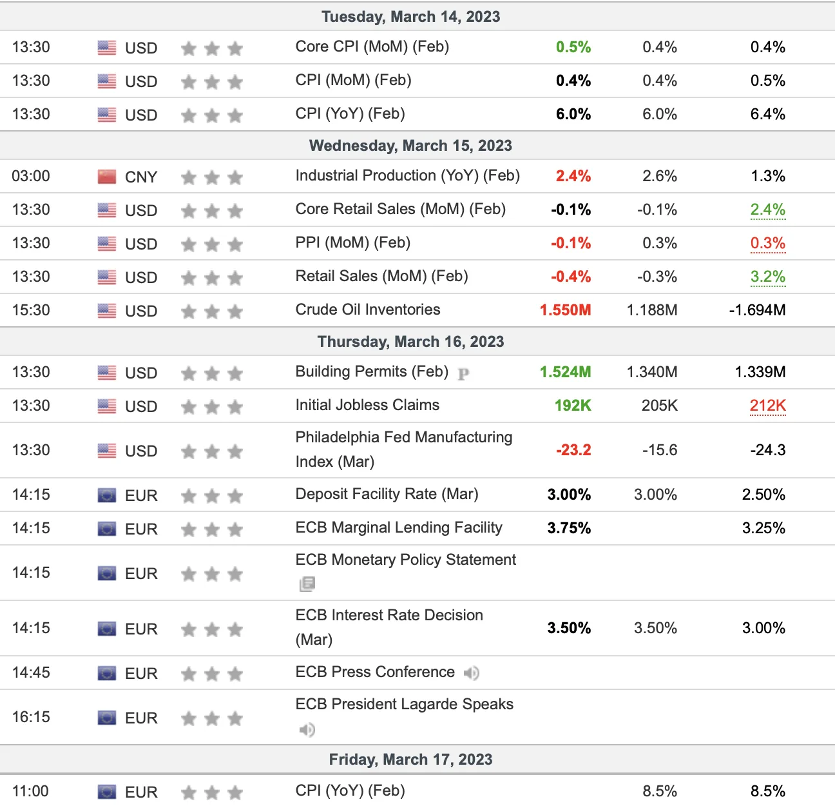Open ECB Interest Rate Decision (Mar) event
This screenshot has height=806, width=835.
coord(389,627)
